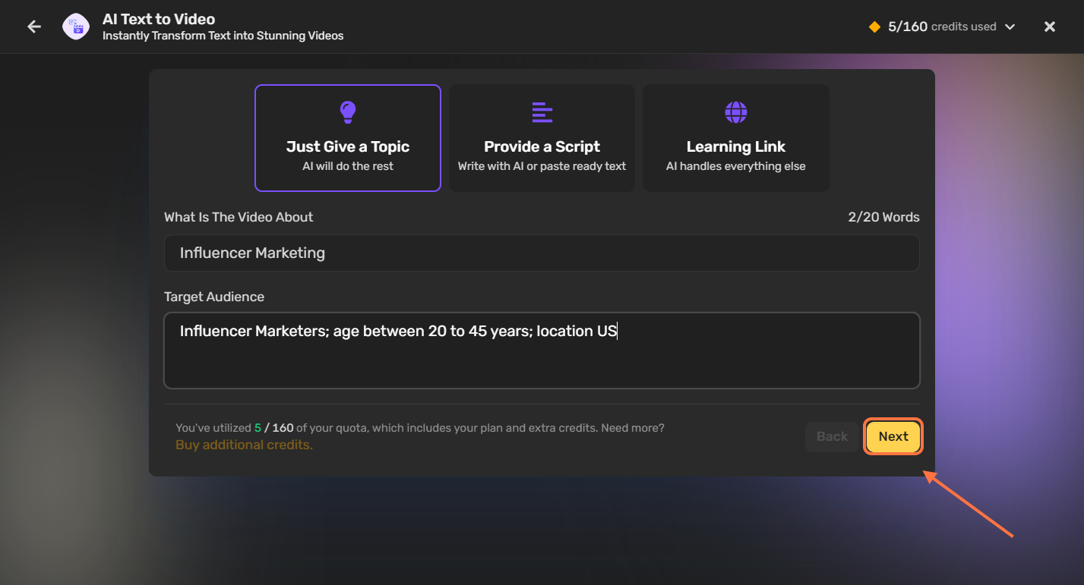
Task: Open the Buy additional credits link
Action: point(244,445)
